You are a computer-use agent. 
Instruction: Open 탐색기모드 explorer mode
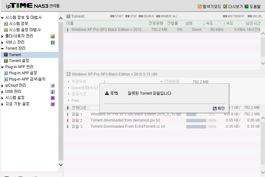pos(210,6)
